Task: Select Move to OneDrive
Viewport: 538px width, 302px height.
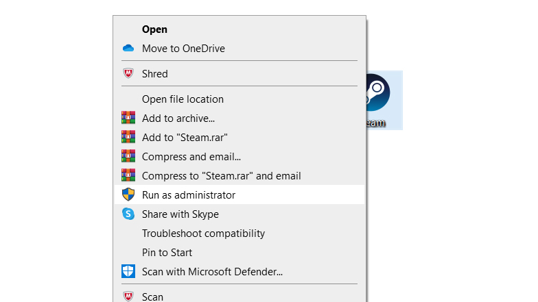Action: (239, 49)
